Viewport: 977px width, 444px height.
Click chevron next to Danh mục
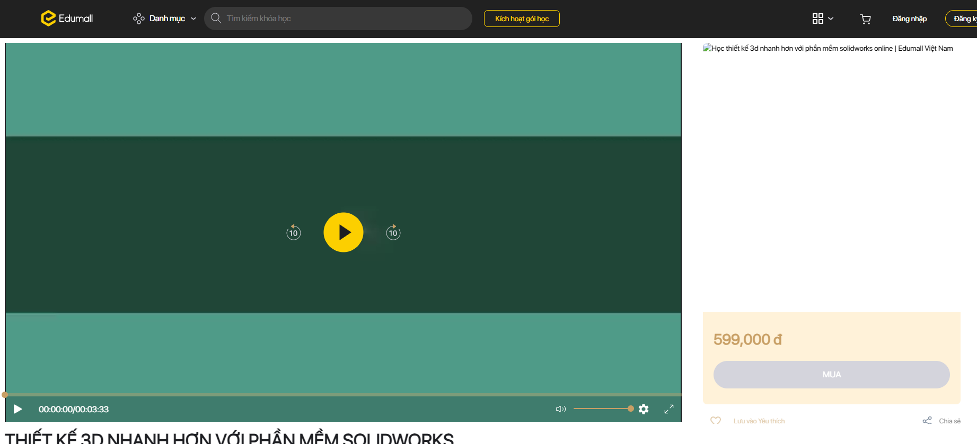click(x=193, y=19)
